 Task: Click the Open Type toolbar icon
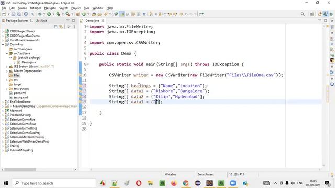94,14
